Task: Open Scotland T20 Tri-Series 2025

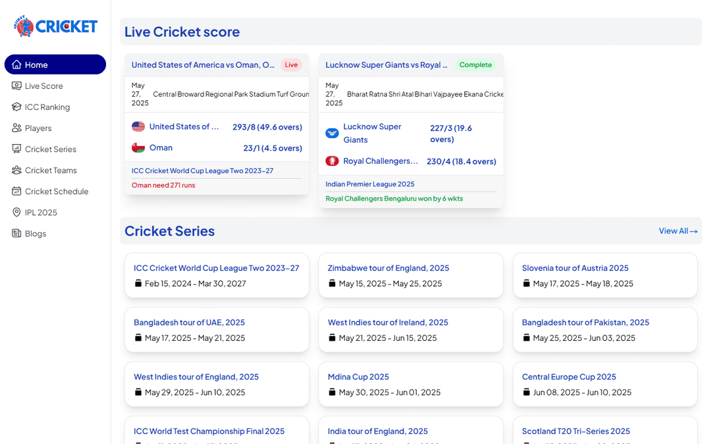Action: (576, 431)
